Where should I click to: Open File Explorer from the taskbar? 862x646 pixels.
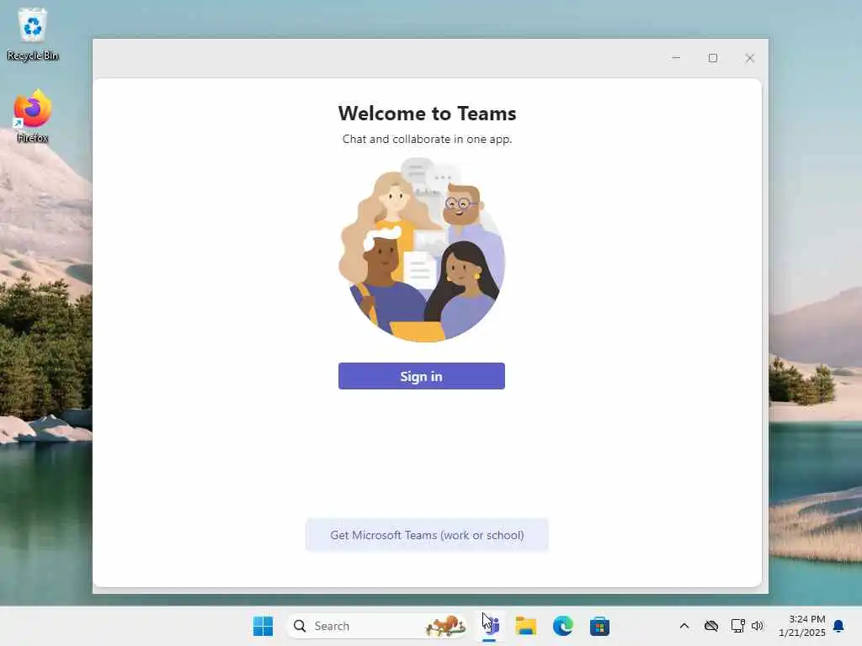pos(525,626)
